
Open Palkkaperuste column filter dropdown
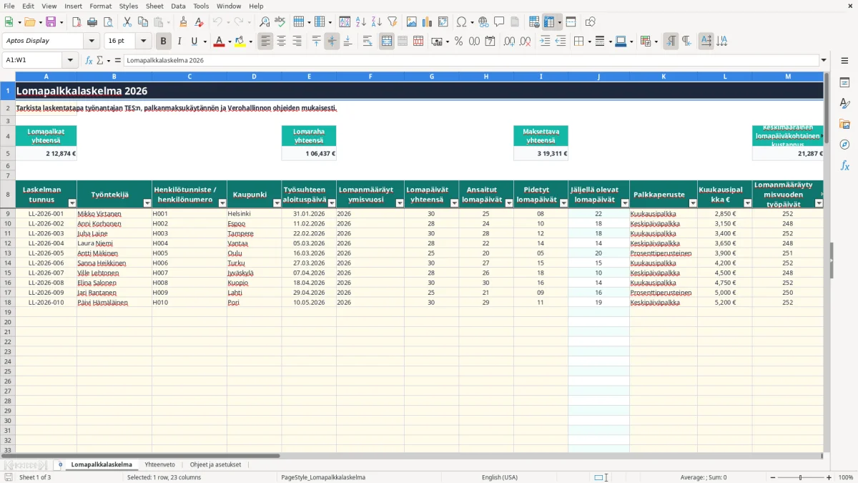(692, 203)
